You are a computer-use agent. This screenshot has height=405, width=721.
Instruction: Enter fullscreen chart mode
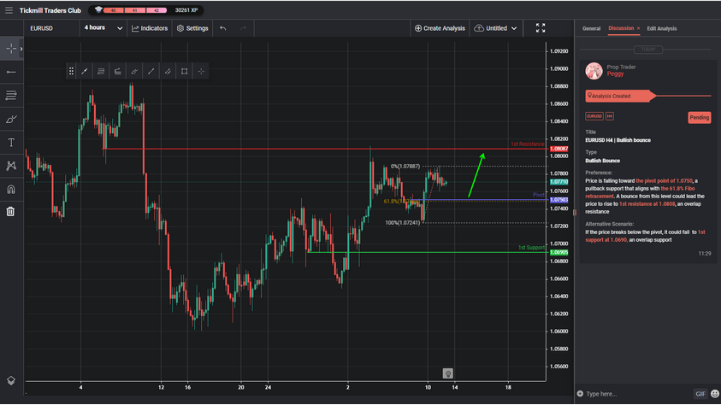541,28
